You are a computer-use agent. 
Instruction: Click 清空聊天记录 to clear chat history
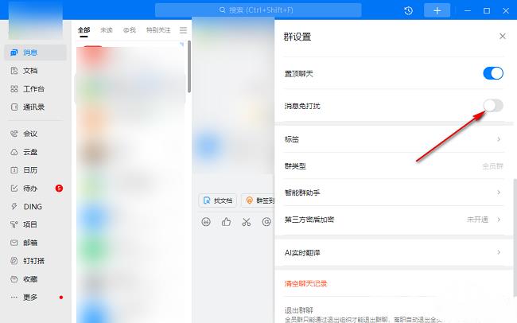pos(306,283)
